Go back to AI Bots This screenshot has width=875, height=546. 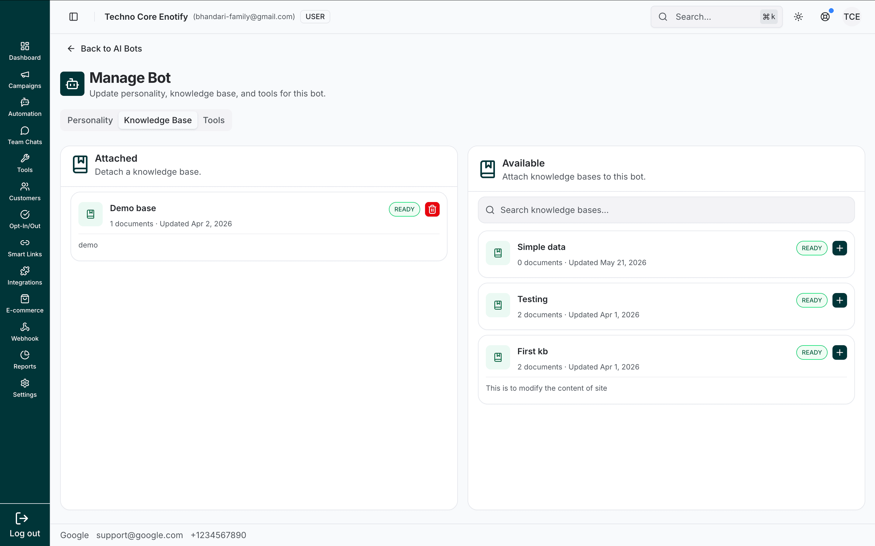point(105,49)
